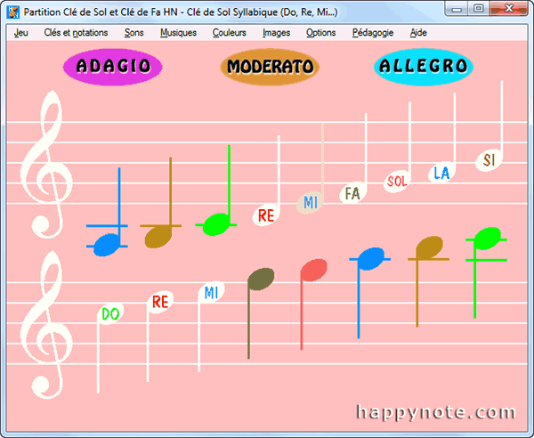Maximize the Partition window
This screenshot has width=534, height=438.
[x=479, y=8]
